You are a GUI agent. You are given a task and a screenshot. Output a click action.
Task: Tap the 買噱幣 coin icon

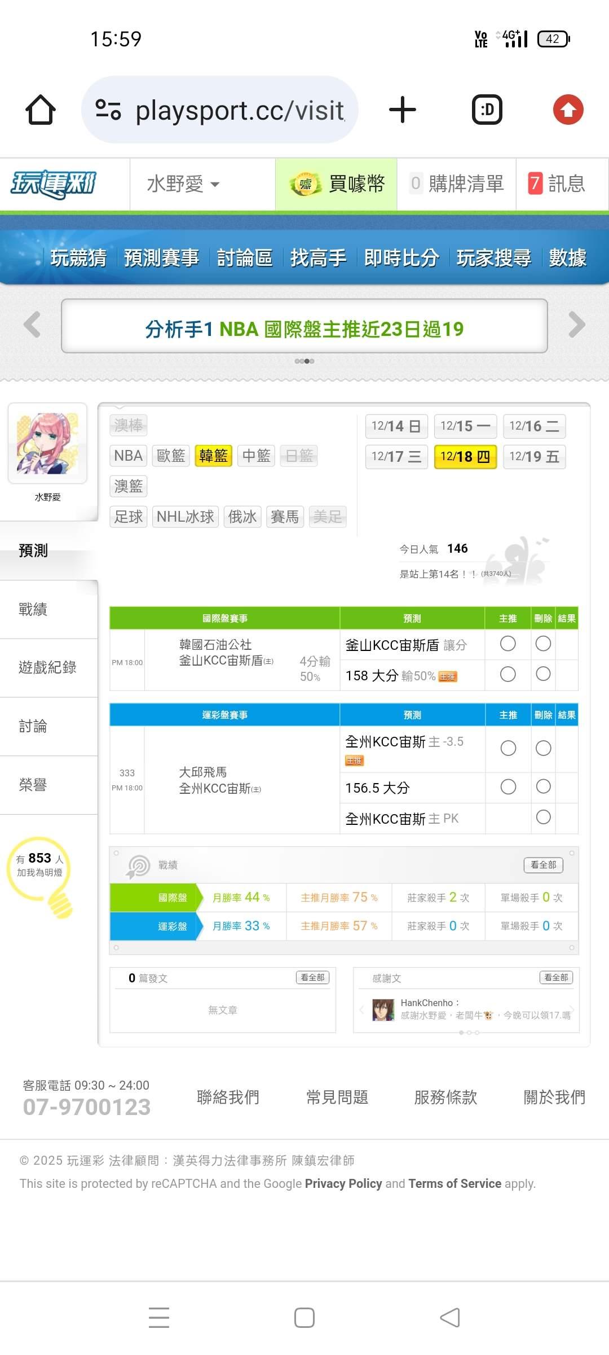click(305, 184)
